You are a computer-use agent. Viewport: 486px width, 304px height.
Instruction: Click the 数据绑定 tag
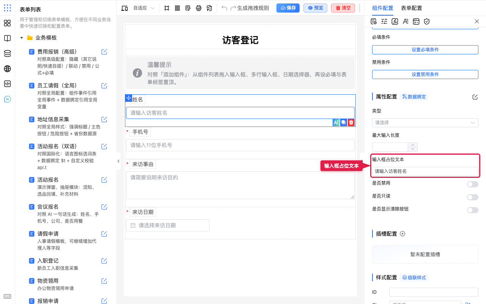pyautogui.click(x=414, y=97)
